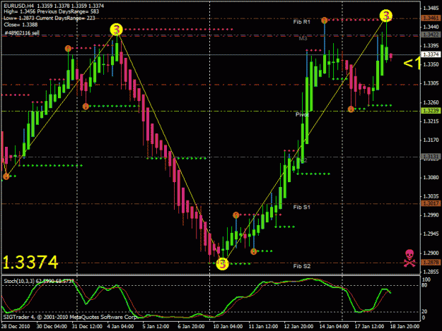Viewport: 442px width, 331px height.
Task: Click the 10 Jan 04:00 time label
Action: pos(228,327)
